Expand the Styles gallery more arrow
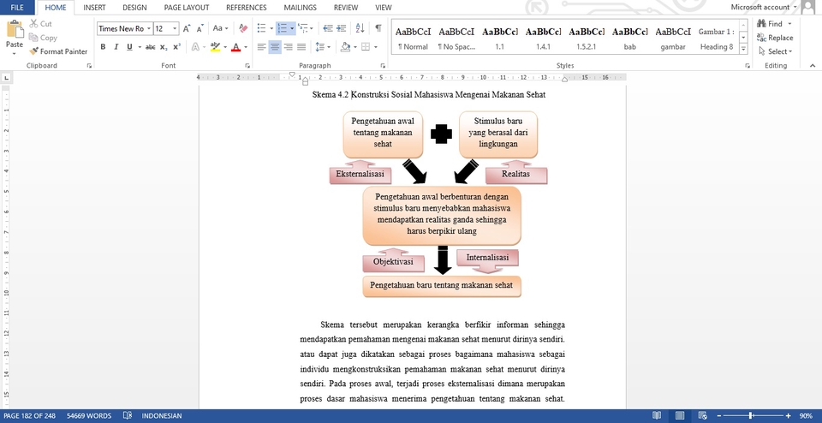 [x=743, y=50]
